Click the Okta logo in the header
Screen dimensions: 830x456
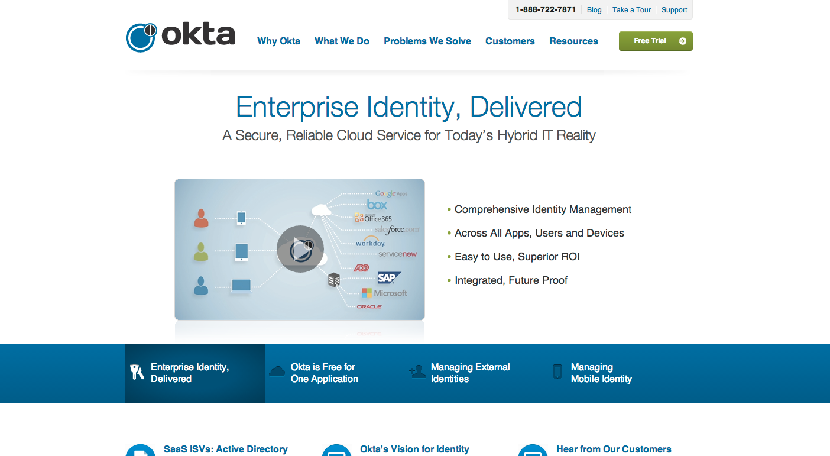point(180,37)
